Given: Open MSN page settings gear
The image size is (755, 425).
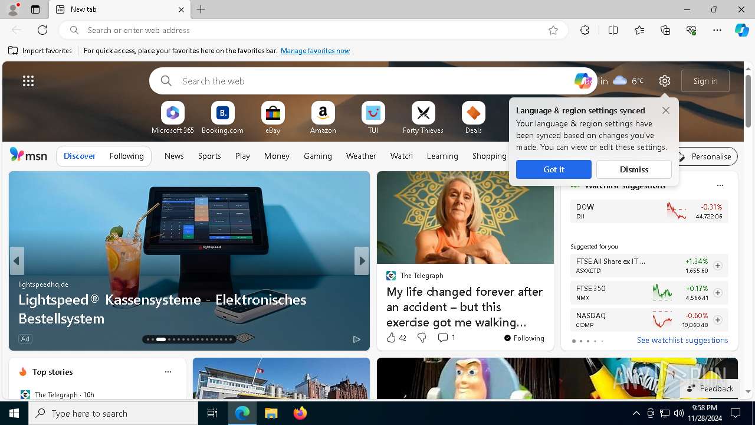Looking at the screenshot, I should coord(665,81).
